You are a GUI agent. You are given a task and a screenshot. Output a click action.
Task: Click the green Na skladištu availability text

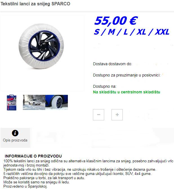(x=127, y=92)
